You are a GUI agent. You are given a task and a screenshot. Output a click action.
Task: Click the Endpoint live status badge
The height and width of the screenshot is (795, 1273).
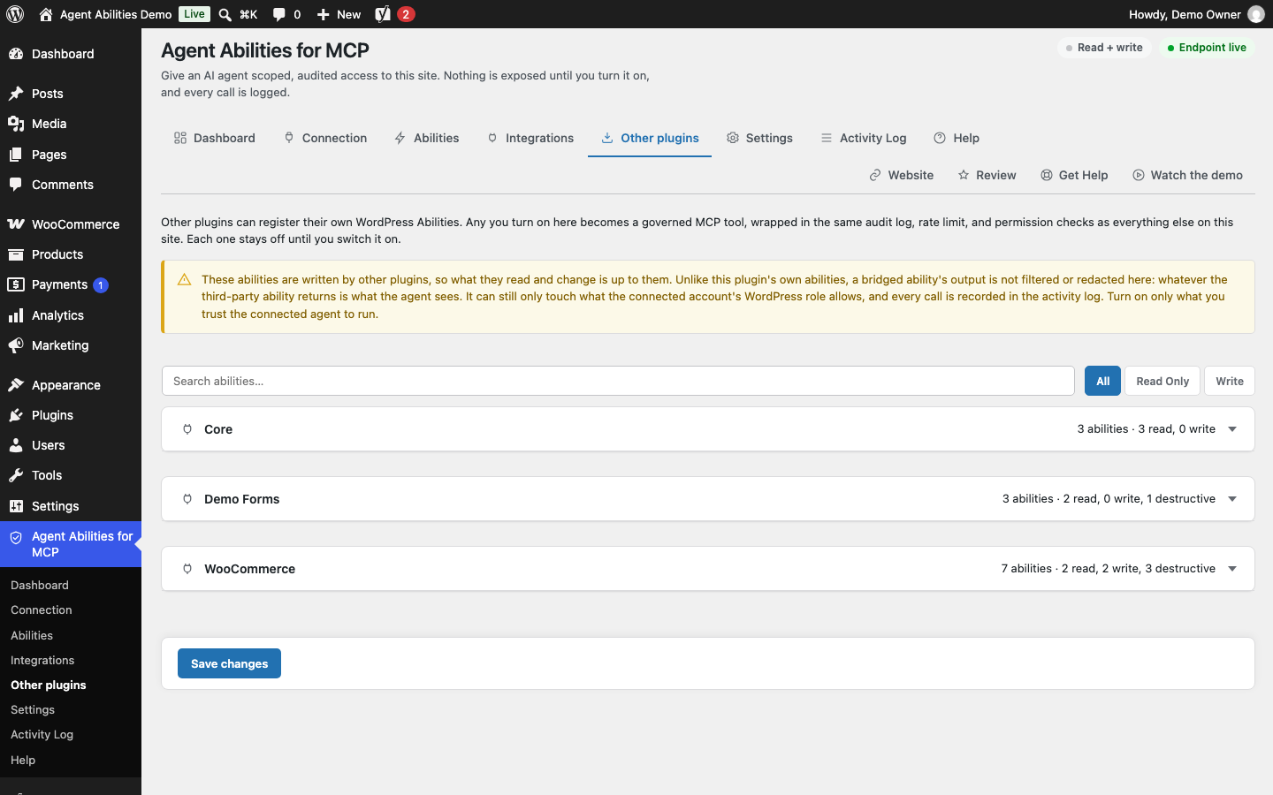click(1207, 48)
